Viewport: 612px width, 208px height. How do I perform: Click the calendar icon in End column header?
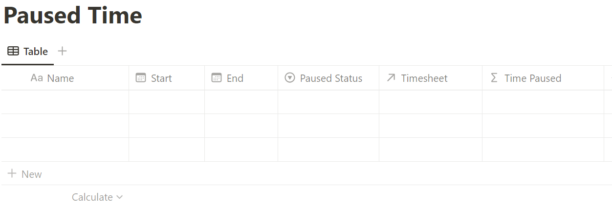[x=217, y=78]
